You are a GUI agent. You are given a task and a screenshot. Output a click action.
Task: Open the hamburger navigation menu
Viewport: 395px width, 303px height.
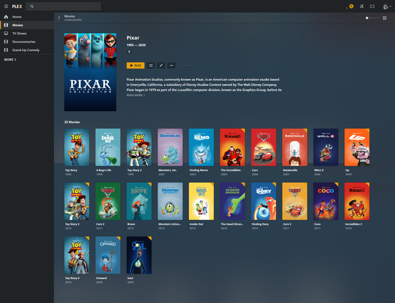6,6
